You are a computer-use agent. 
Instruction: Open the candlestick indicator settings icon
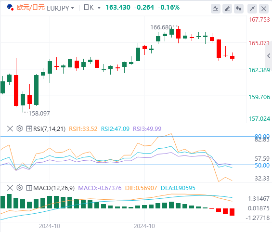239,9
